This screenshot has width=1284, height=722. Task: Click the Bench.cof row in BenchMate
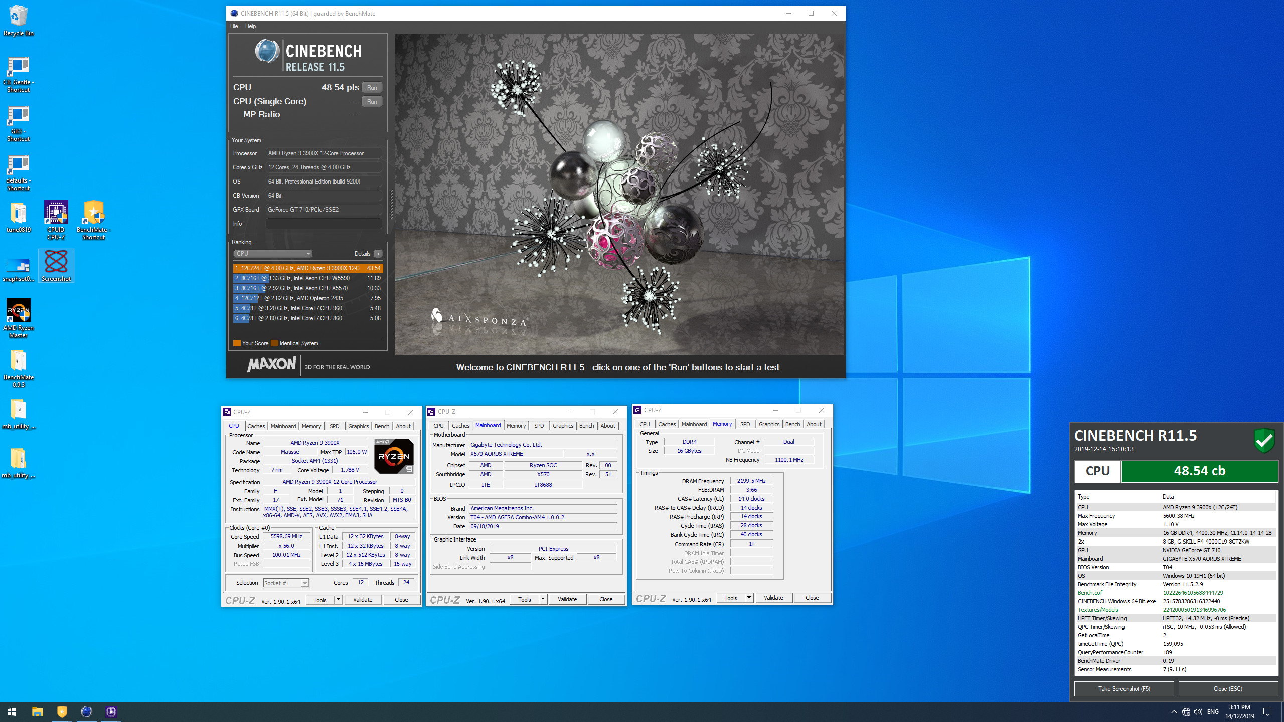[1176, 593]
